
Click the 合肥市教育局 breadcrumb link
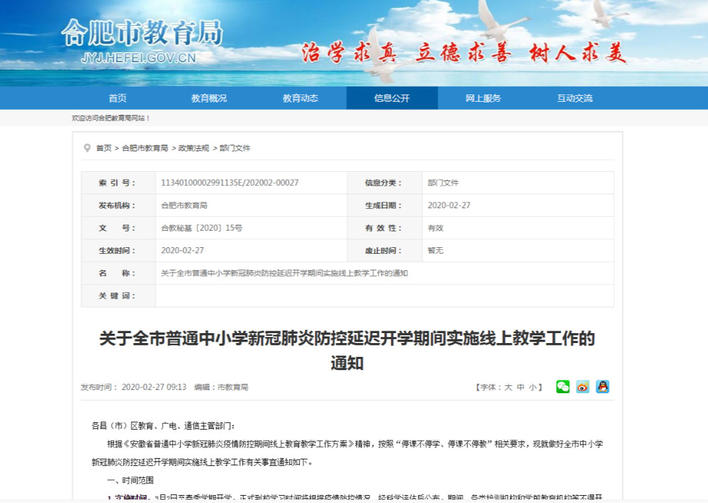[145, 148]
